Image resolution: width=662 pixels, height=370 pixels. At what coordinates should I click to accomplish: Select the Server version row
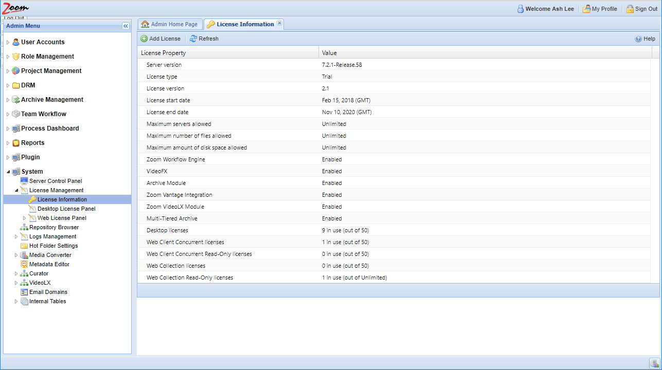394,65
